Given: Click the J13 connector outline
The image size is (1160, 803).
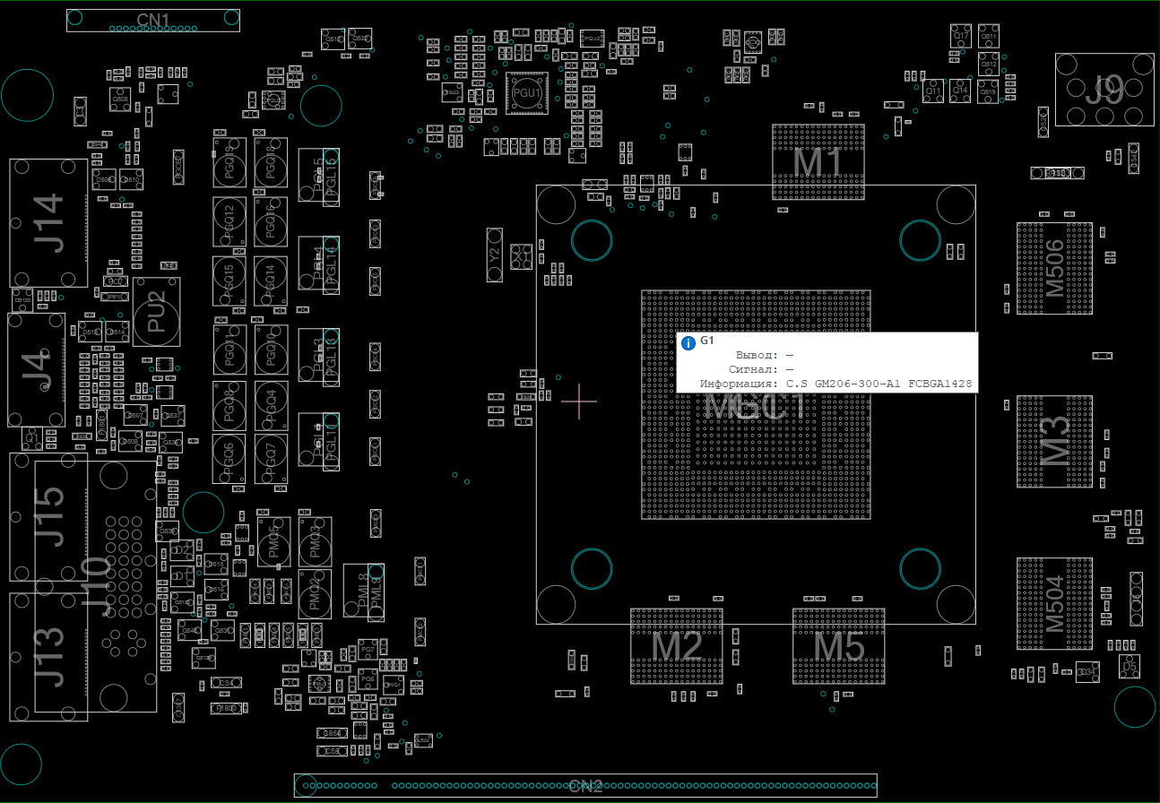Looking at the screenshot, I should 48,657.
